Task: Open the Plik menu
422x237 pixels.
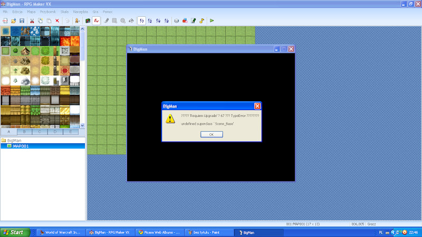Action: (x=5, y=12)
